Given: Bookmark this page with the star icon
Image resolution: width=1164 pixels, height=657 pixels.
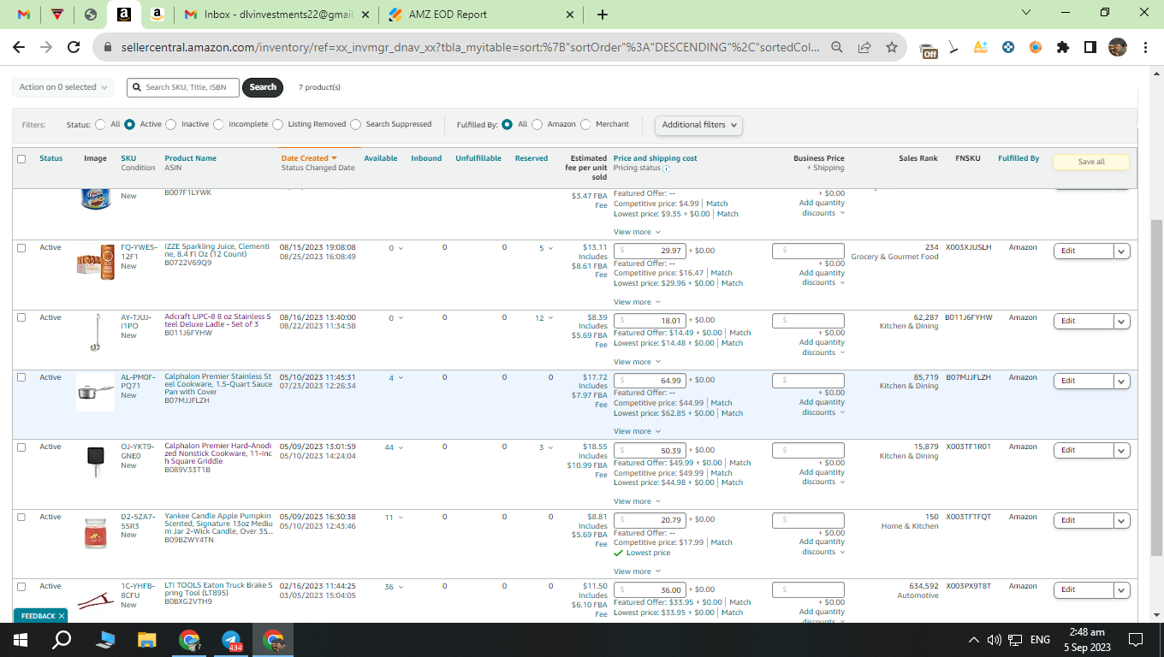Looking at the screenshot, I should coord(892,48).
